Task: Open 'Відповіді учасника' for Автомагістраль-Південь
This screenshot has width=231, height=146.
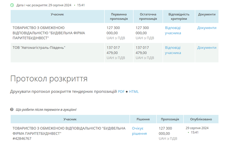Action: pyautogui.click(x=173, y=50)
